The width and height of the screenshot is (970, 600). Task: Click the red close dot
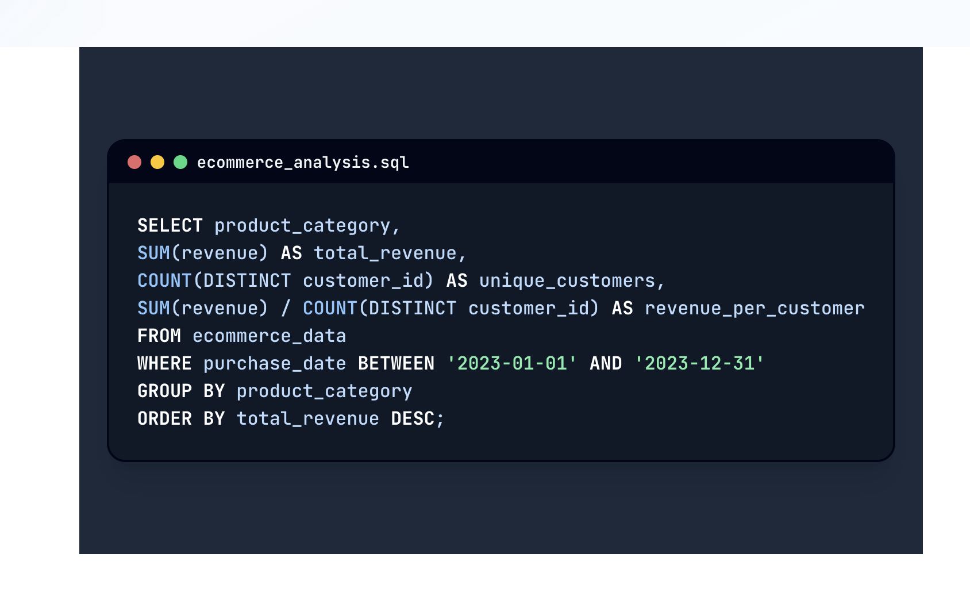pyautogui.click(x=134, y=162)
